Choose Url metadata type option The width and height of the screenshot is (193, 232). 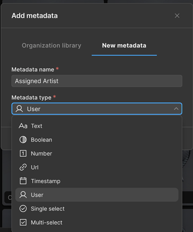[97, 167]
